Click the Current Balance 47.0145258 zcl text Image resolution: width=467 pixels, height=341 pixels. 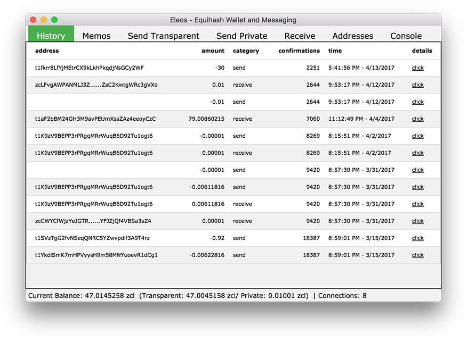(82, 295)
